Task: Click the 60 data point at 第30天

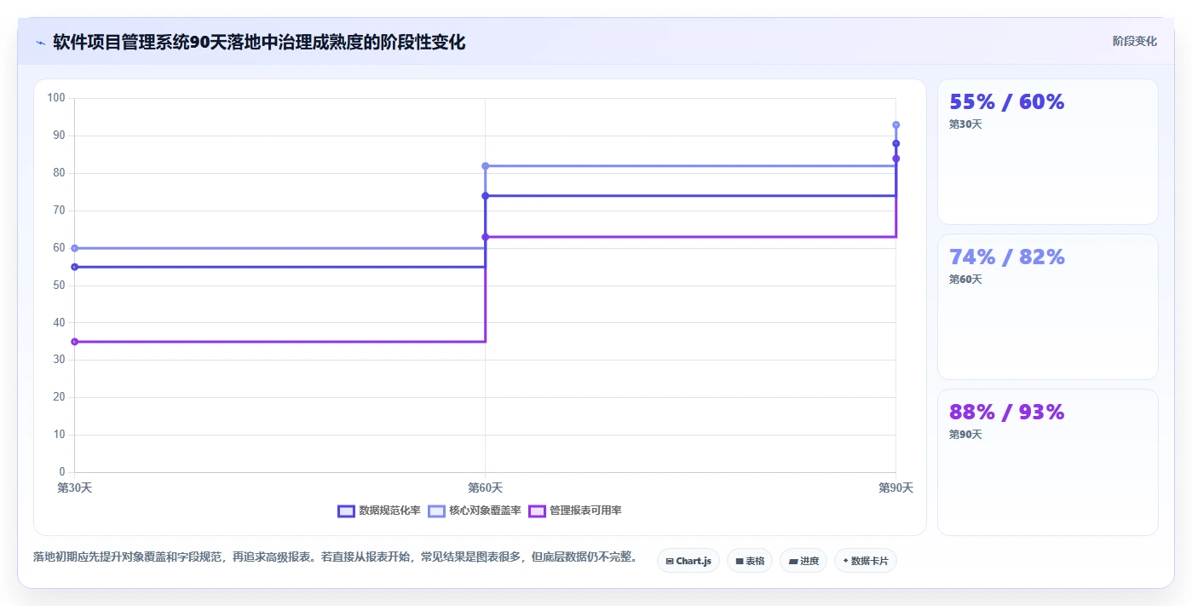Action: point(74,248)
